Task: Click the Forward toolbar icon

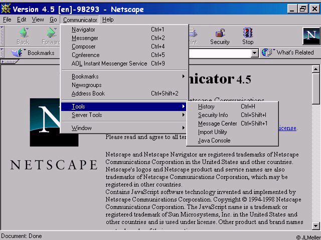Action: click(52, 32)
